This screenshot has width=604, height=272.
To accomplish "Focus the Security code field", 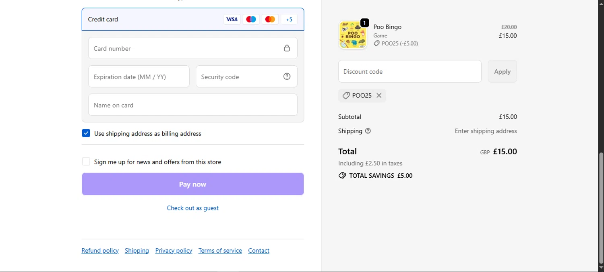I will pos(246,77).
